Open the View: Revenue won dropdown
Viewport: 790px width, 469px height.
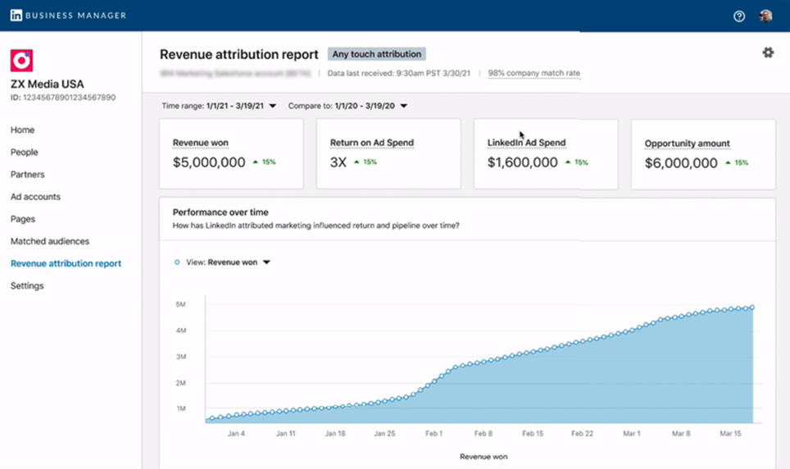tap(229, 262)
